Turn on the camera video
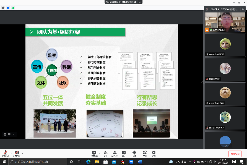 pyautogui.click(x=17, y=153)
